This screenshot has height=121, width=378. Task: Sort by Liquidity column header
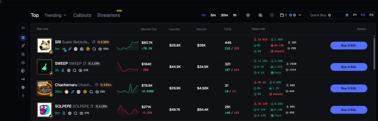(174, 29)
